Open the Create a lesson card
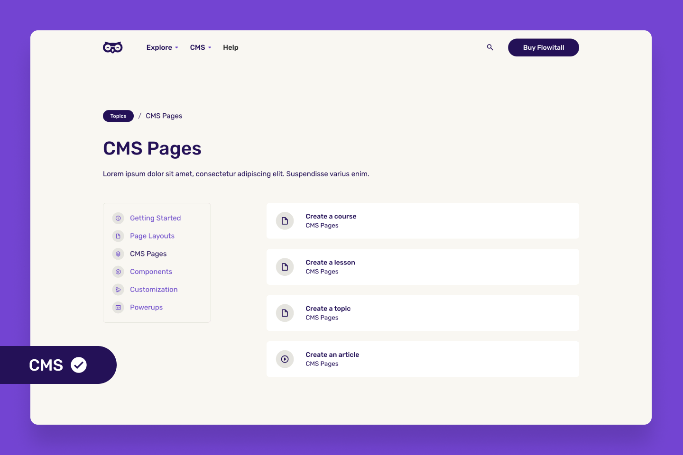Image resolution: width=683 pixels, height=455 pixels. tap(423, 267)
